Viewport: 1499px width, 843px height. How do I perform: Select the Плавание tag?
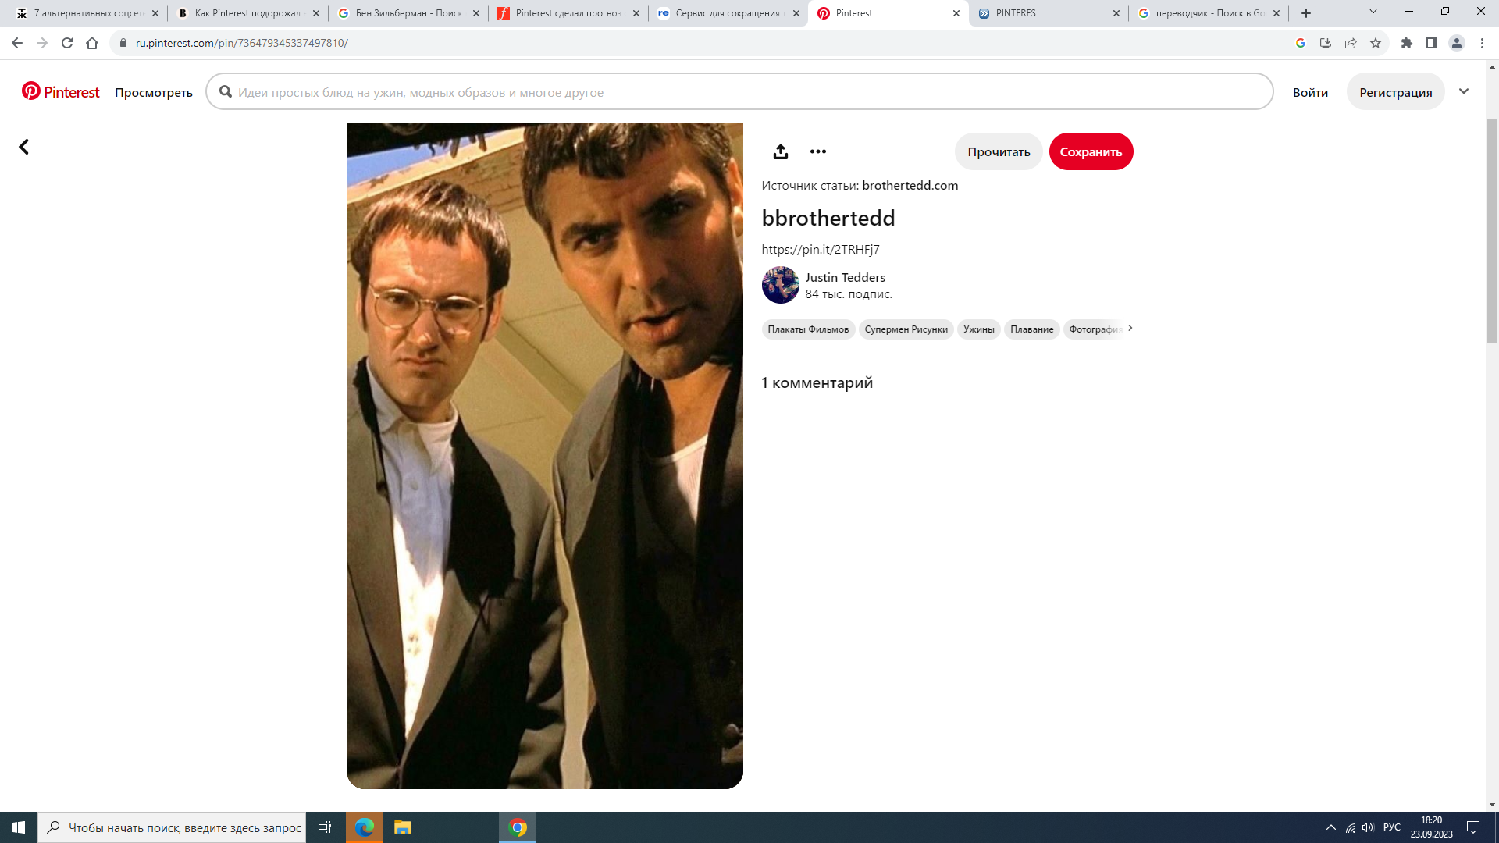pos(1031,329)
